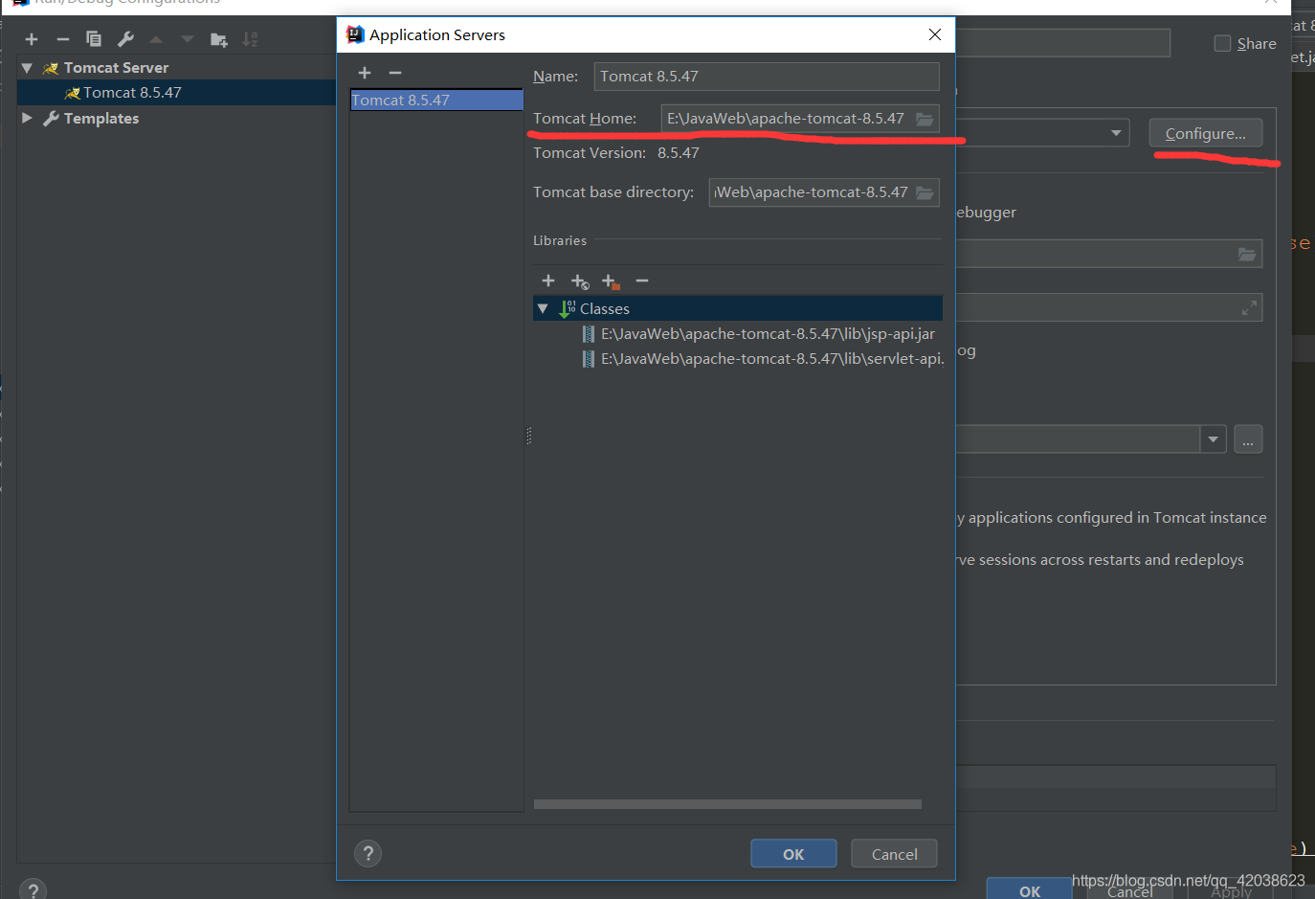Open the application server dropdown beside Configure
Viewport: 1315px width, 899px height.
click(1116, 133)
